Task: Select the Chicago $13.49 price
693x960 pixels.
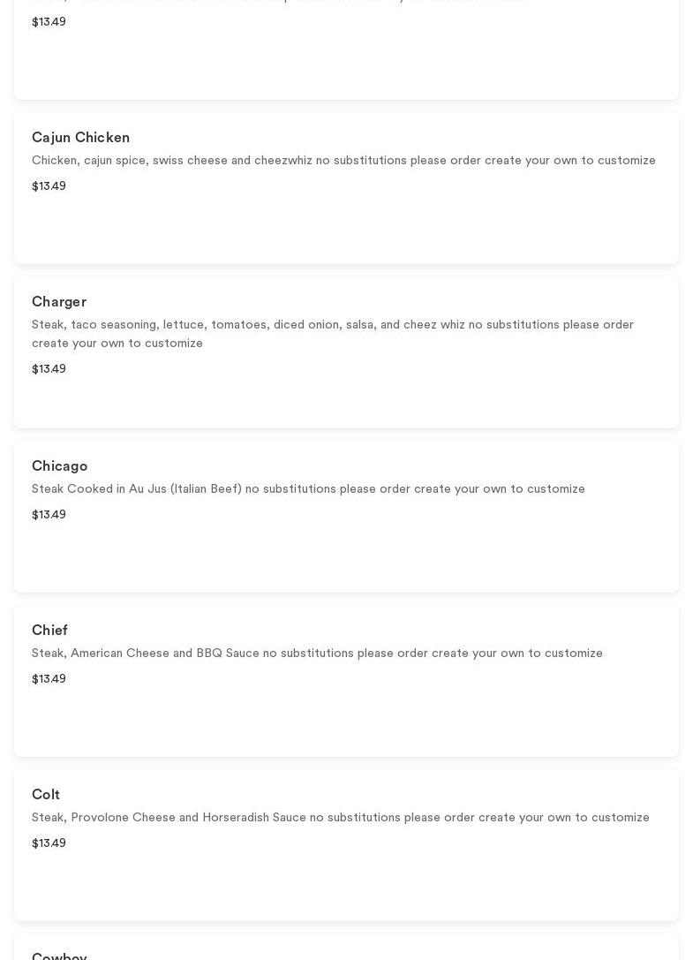Action: click(x=49, y=515)
